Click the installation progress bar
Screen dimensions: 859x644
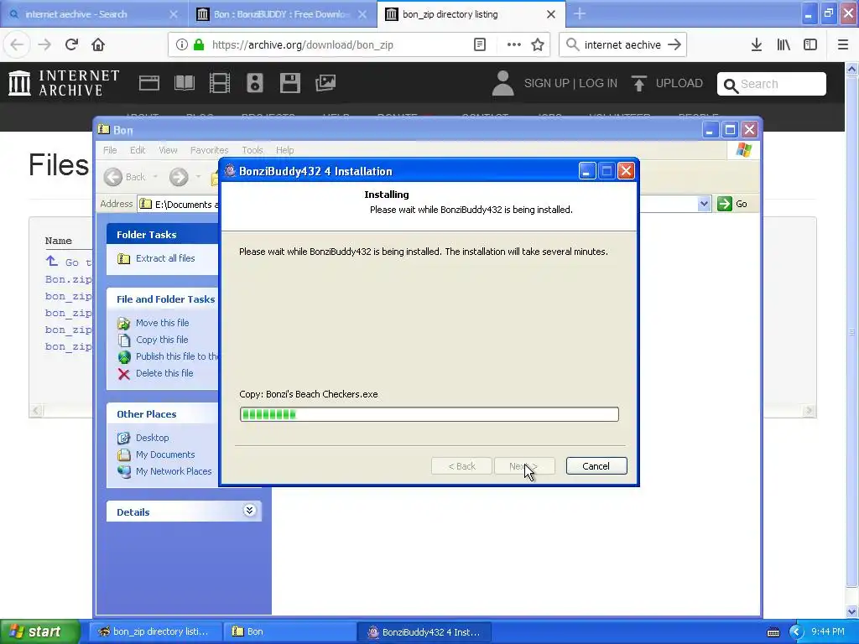tap(429, 414)
